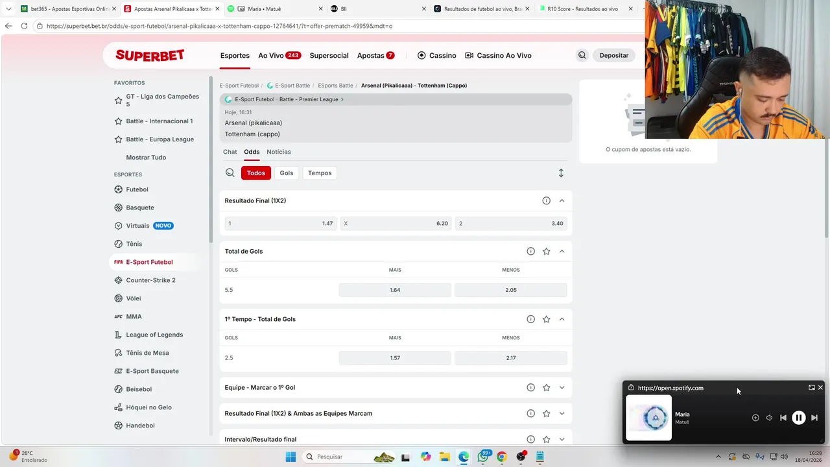Expand the Equipe - Marcar o 1º Gol section

562,387
